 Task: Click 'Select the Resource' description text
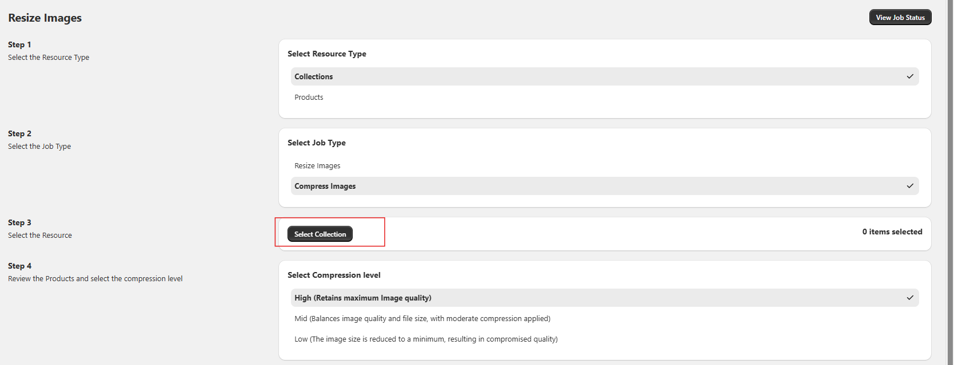40,236
